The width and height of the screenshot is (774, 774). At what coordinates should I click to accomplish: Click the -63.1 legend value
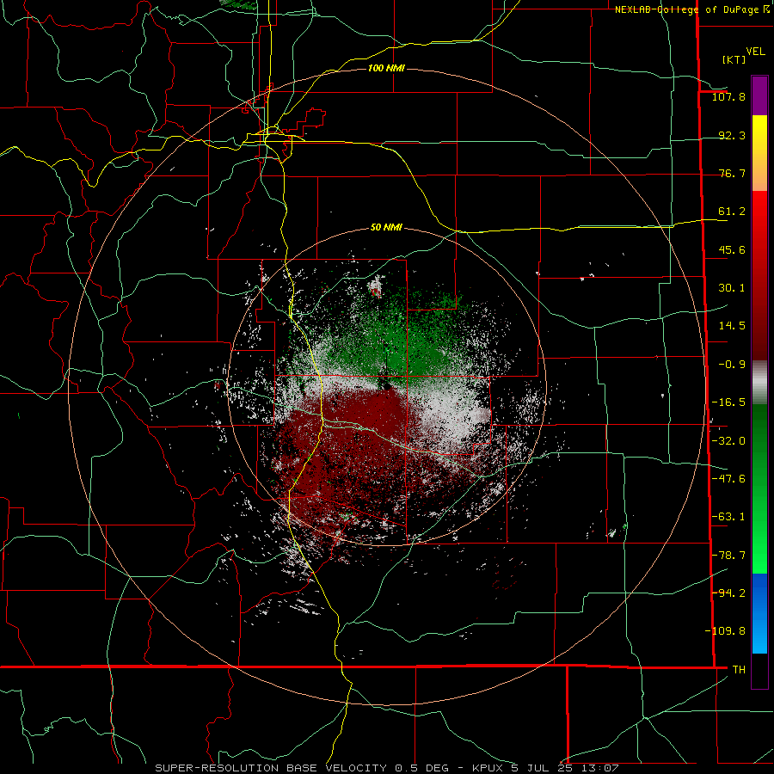tap(728, 517)
